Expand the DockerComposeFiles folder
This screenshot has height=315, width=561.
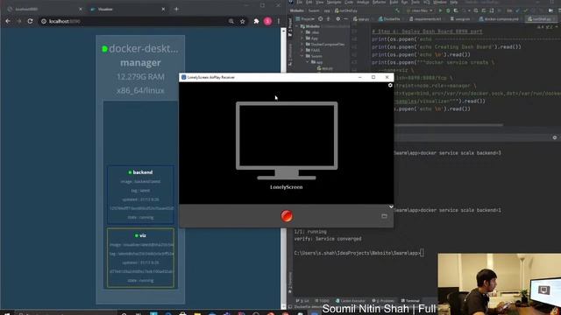[x=302, y=45]
